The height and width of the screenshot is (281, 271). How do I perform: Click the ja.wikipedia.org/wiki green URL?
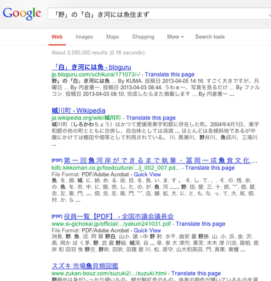tap(86, 118)
